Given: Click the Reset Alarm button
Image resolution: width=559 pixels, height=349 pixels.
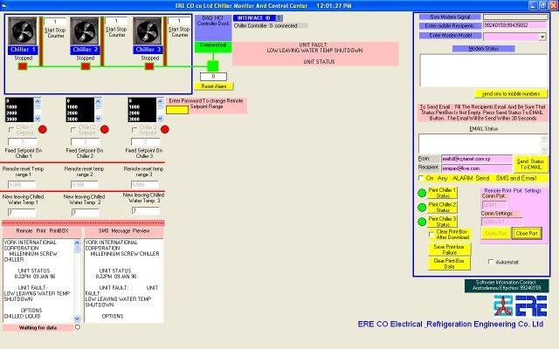Looking at the screenshot, I should point(214,86).
